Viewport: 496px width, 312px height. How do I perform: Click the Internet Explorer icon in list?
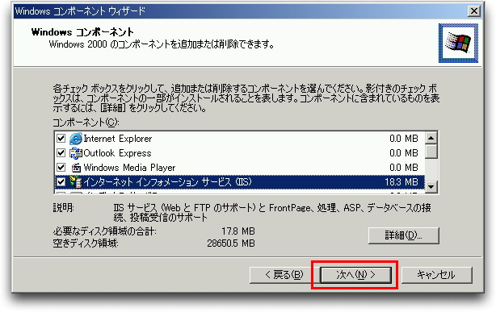pyautogui.click(x=76, y=139)
